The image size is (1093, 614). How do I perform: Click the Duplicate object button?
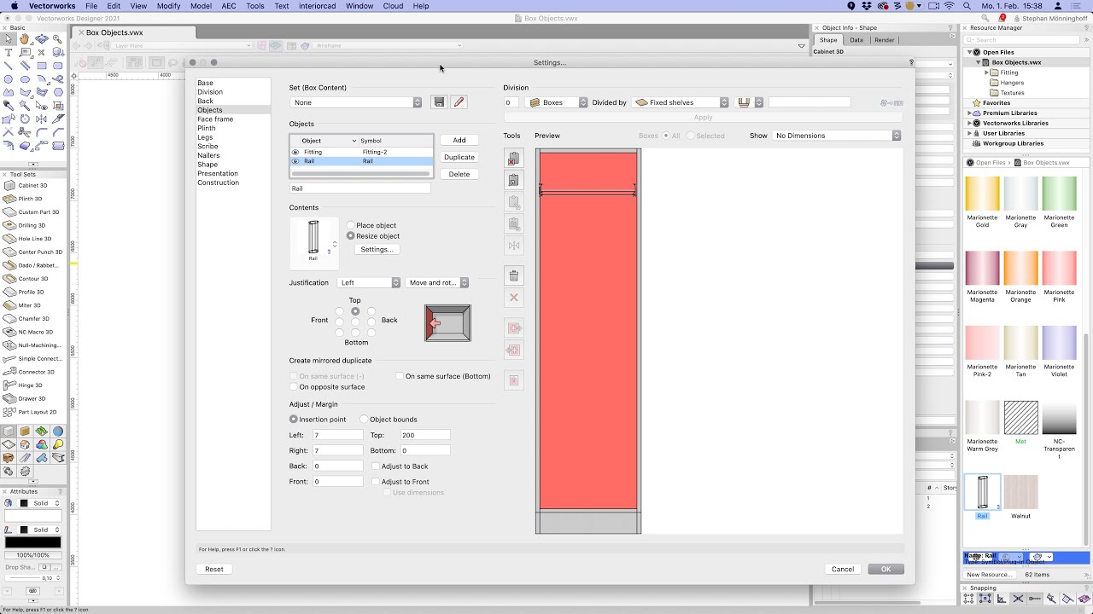coord(459,157)
